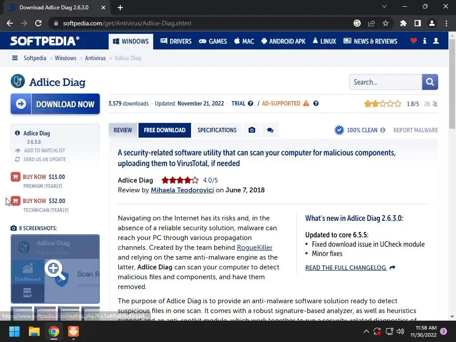Reload the Softpedia page
The image size is (456, 342).
coord(38,23)
